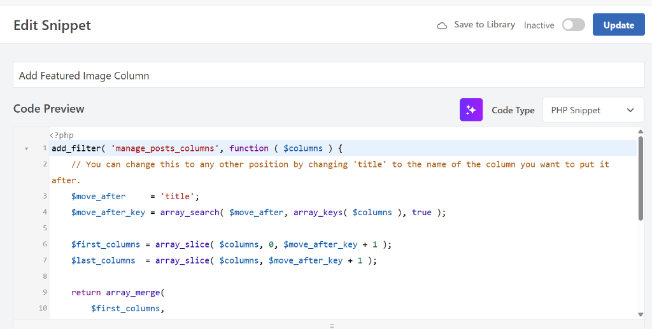Click the Code Preview heading
652x329 pixels.
point(48,109)
